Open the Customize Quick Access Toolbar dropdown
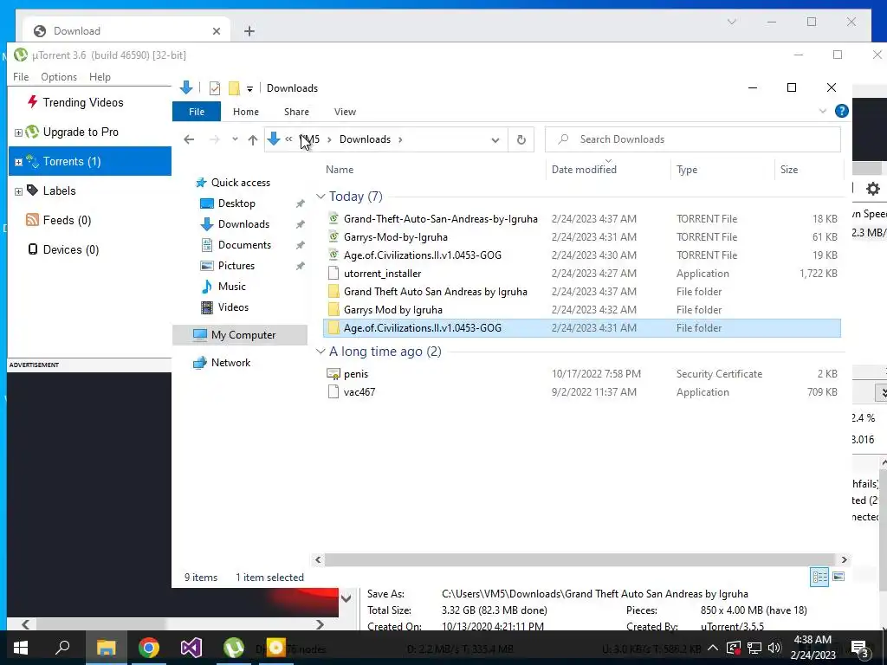This screenshot has height=665, width=887. tap(249, 89)
